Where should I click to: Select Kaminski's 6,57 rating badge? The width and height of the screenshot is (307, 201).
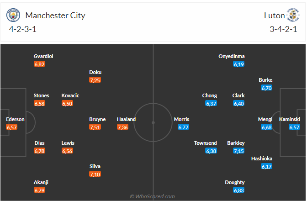pos(294,127)
